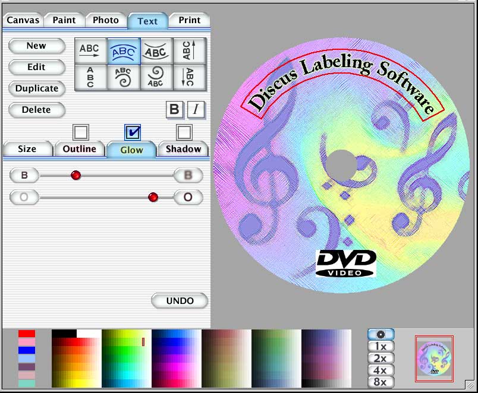Image resolution: width=478 pixels, height=393 pixels.
Task: Pick the dark purple recent color swatch
Action: [x=27, y=367]
